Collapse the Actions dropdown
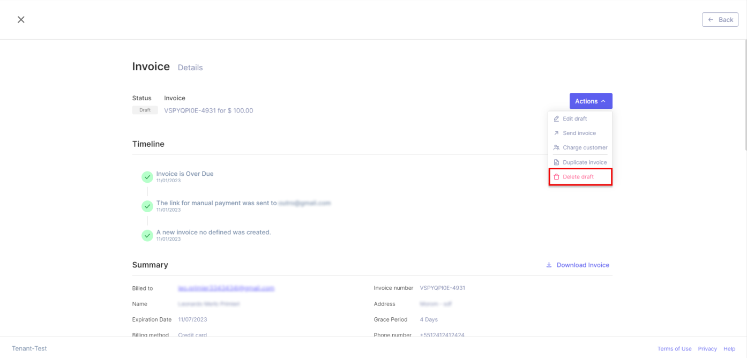747x358 pixels. [x=591, y=101]
